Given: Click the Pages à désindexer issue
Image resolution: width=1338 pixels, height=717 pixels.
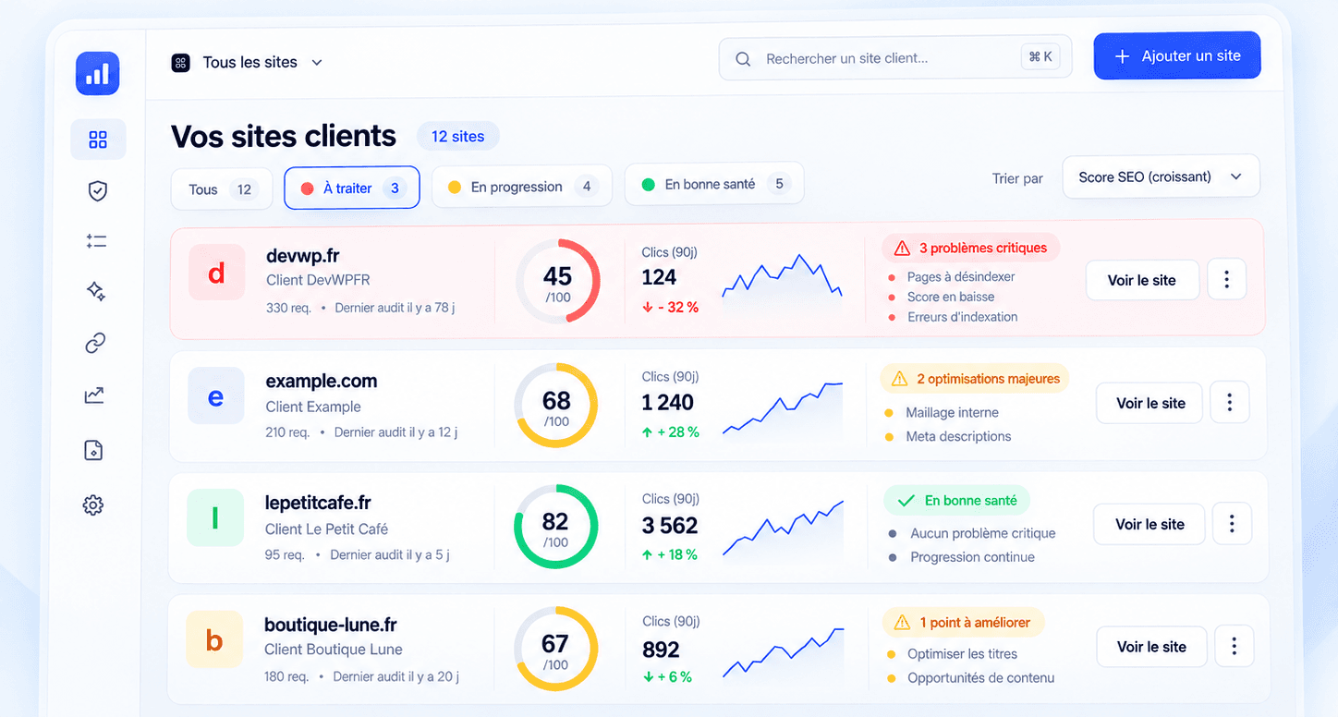Looking at the screenshot, I should pos(961,276).
